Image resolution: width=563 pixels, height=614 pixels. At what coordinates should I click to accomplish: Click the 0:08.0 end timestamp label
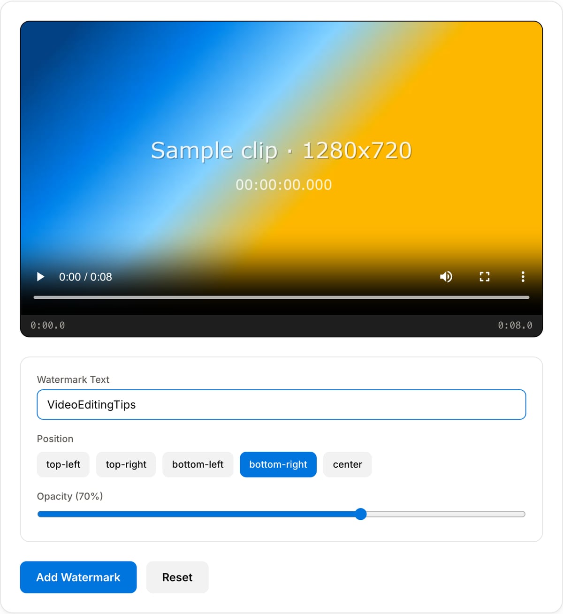point(515,325)
